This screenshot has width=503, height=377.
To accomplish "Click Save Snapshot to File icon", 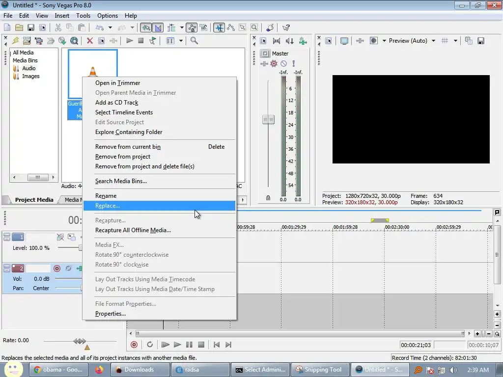I will [x=481, y=41].
